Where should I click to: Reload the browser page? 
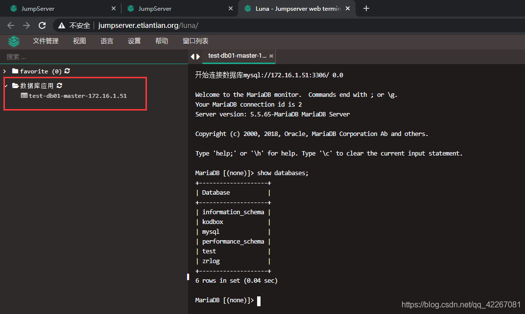tap(42, 25)
